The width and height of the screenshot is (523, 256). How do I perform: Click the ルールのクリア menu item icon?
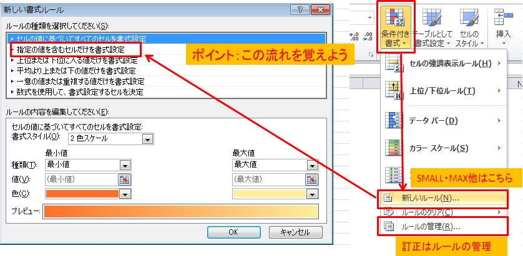pyautogui.click(x=389, y=211)
